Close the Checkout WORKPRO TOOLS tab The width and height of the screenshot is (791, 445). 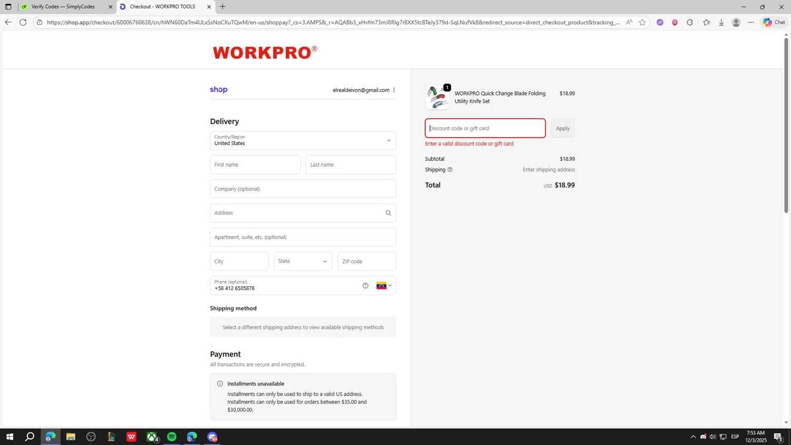[209, 7]
